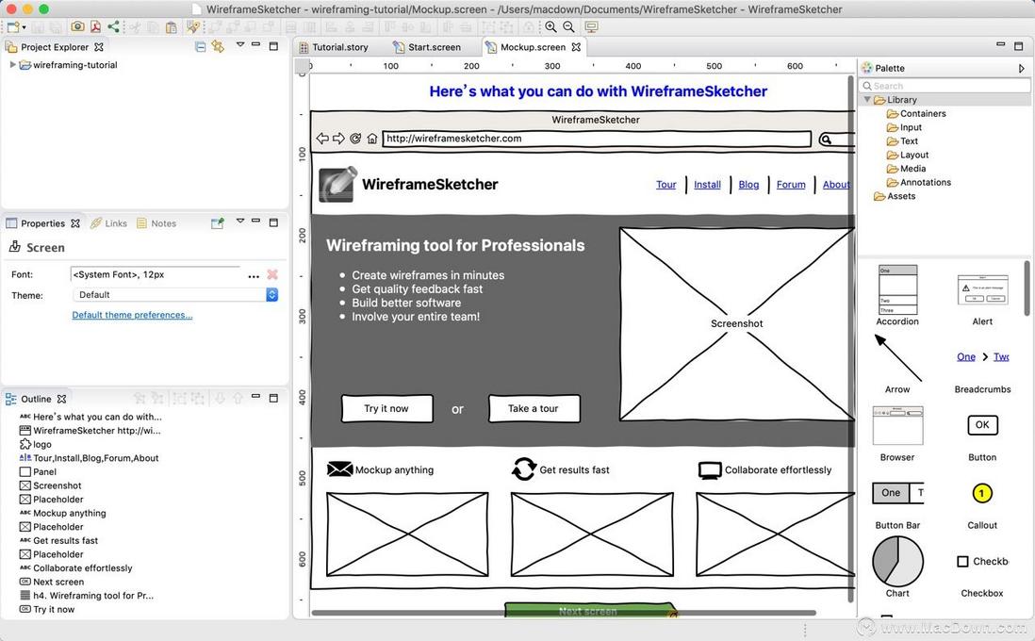Click the Font ellipsis browse button
The image size is (1035, 641).
pyautogui.click(x=254, y=276)
